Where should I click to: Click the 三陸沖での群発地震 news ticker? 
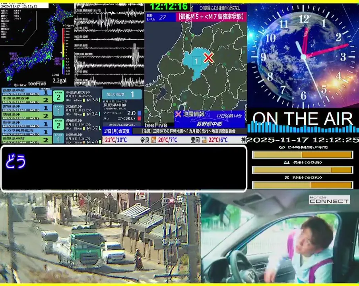click(x=189, y=131)
